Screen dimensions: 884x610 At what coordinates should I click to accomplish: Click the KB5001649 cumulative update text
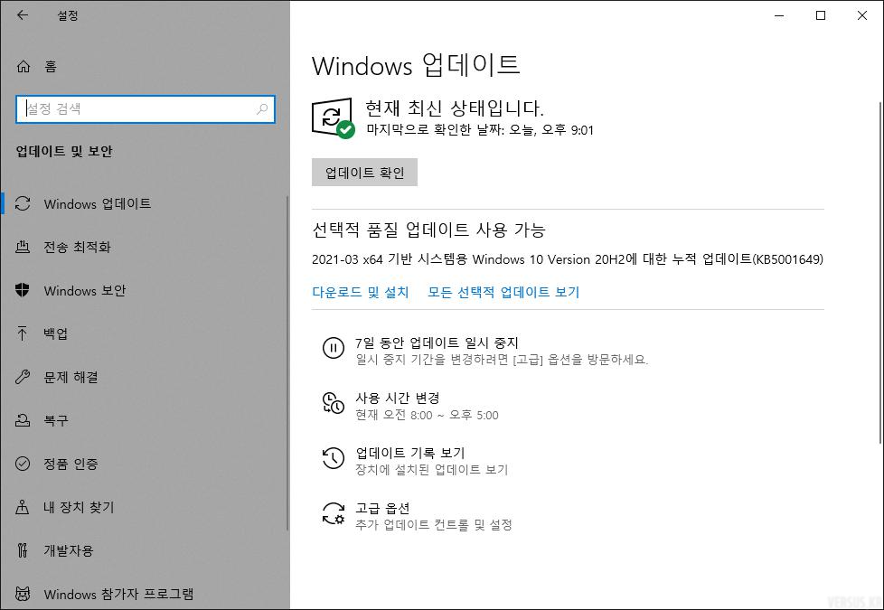tap(567, 259)
